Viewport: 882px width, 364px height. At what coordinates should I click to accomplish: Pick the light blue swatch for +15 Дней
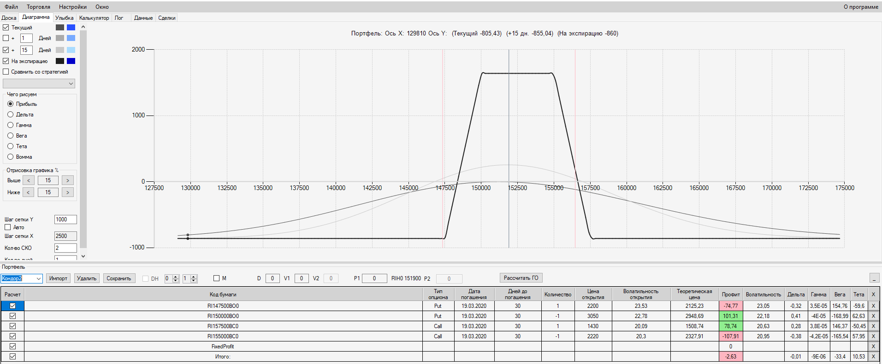click(x=71, y=50)
